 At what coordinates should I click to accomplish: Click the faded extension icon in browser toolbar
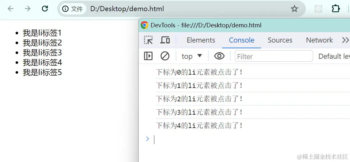(x=318, y=9)
